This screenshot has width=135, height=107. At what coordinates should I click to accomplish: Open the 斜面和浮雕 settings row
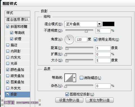click(x=17, y=27)
